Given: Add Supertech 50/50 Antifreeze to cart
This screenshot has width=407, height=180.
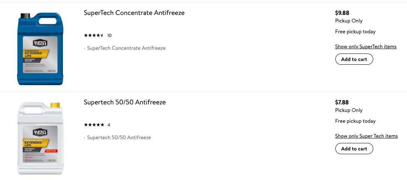Looking at the screenshot, I should [x=354, y=149].
